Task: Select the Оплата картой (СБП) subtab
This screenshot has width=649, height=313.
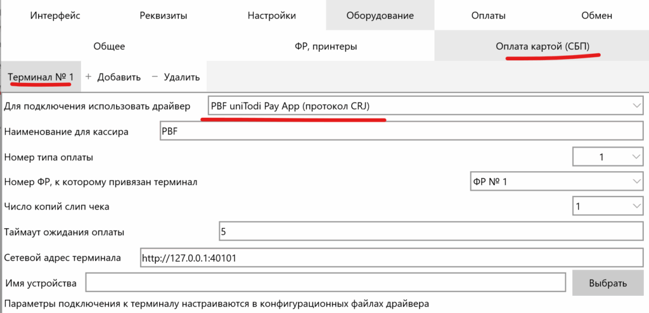Action: click(541, 46)
